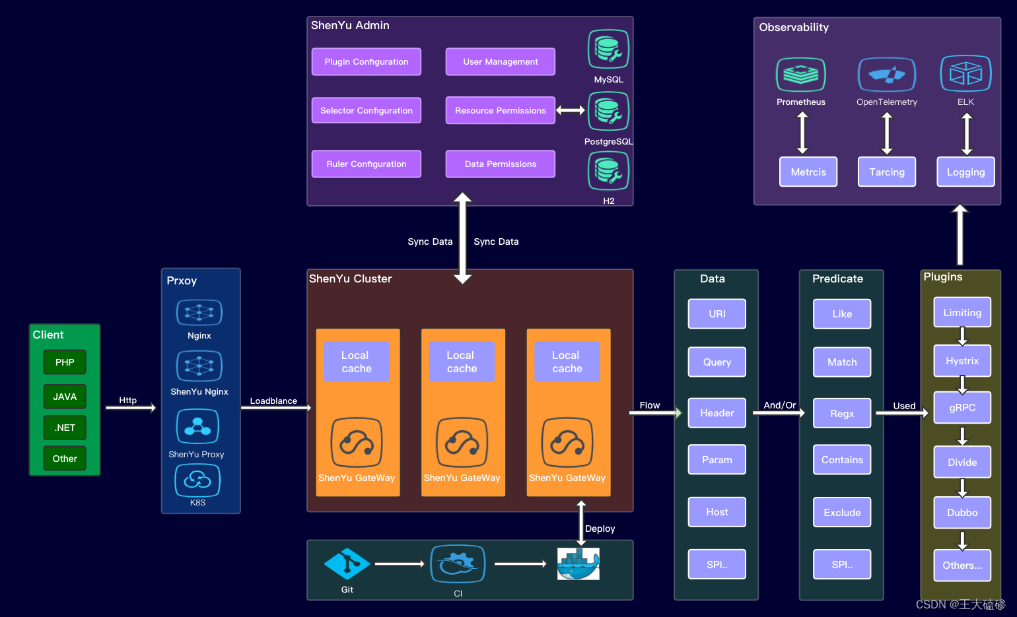This screenshot has width=1017, height=617.
Task: Click the Exclude predicate box
Action: click(842, 512)
